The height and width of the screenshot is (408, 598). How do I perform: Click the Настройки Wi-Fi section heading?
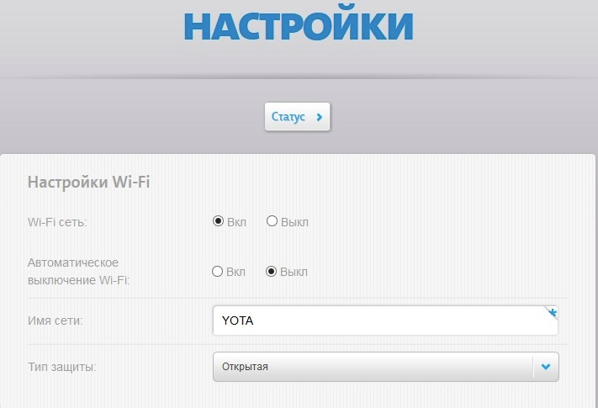tap(89, 182)
